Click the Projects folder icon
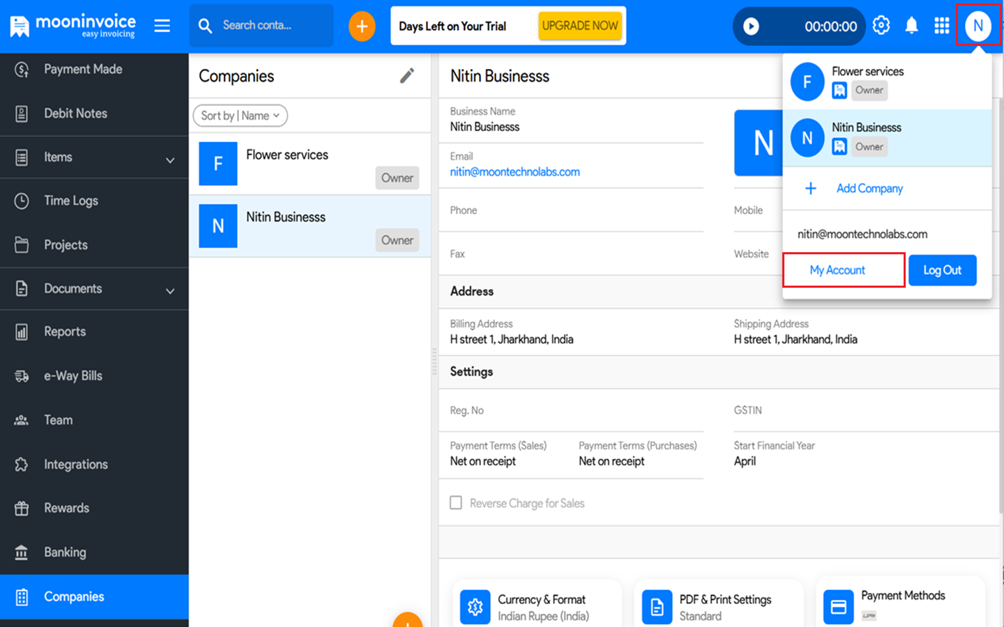 coord(22,245)
